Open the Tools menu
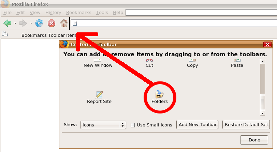 tap(102, 13)
